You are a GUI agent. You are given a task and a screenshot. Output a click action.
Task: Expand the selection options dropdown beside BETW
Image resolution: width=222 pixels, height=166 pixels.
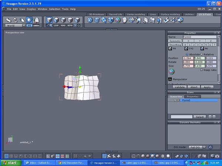(x=75, y=25)
